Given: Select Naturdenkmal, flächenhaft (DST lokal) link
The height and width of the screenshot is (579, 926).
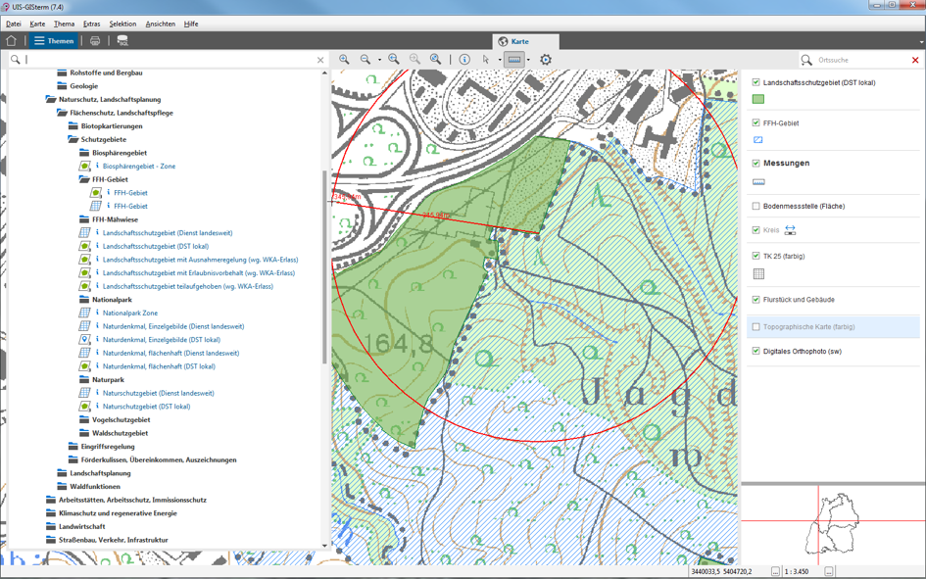Looking at the screenshot, I should pos(159,366).
